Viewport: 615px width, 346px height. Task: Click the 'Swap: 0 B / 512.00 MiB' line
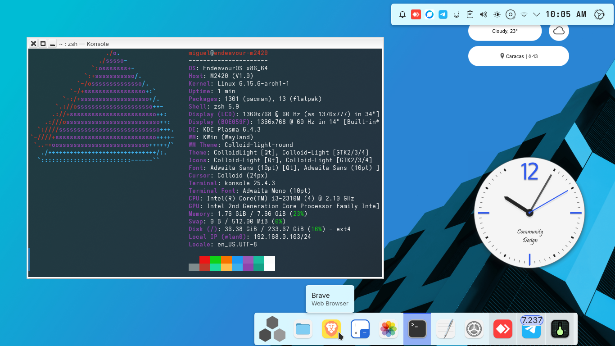pos(237,222)
